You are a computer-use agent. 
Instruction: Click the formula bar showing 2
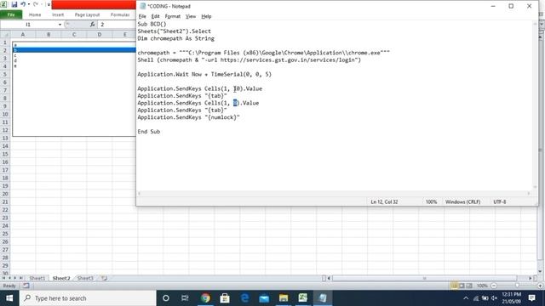[117, 25]
